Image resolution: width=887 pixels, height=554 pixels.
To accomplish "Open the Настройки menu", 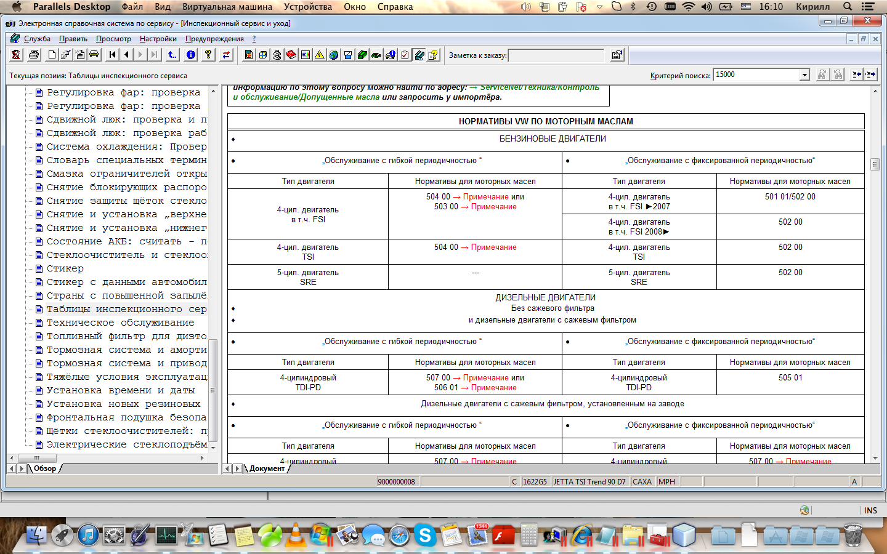I will click(158, 39).
